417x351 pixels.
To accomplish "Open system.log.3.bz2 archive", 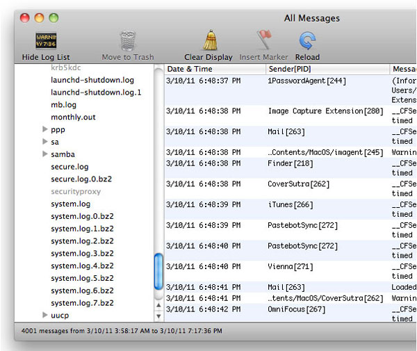I will coord(82,254).
